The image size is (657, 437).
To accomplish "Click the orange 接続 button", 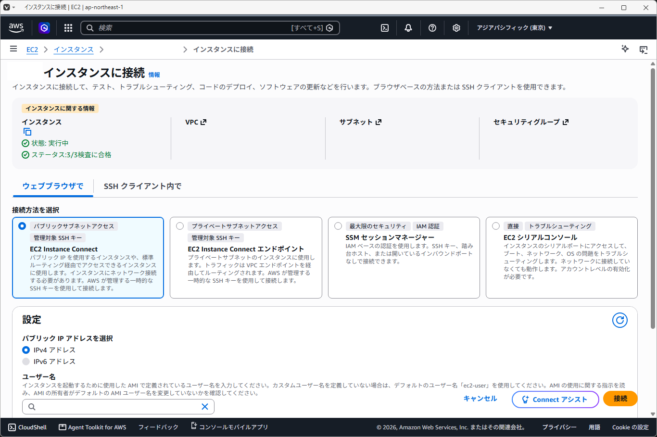I will [x=620, y=399].
